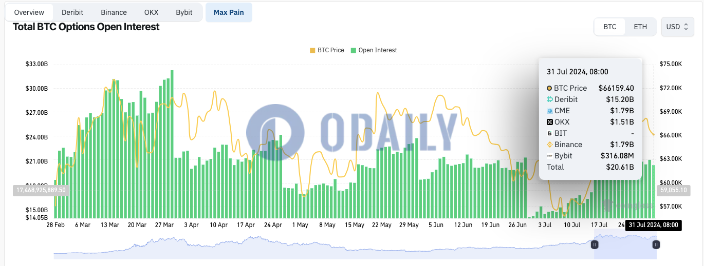
Task: Open the Deribit tab
Action: point(72,12)
